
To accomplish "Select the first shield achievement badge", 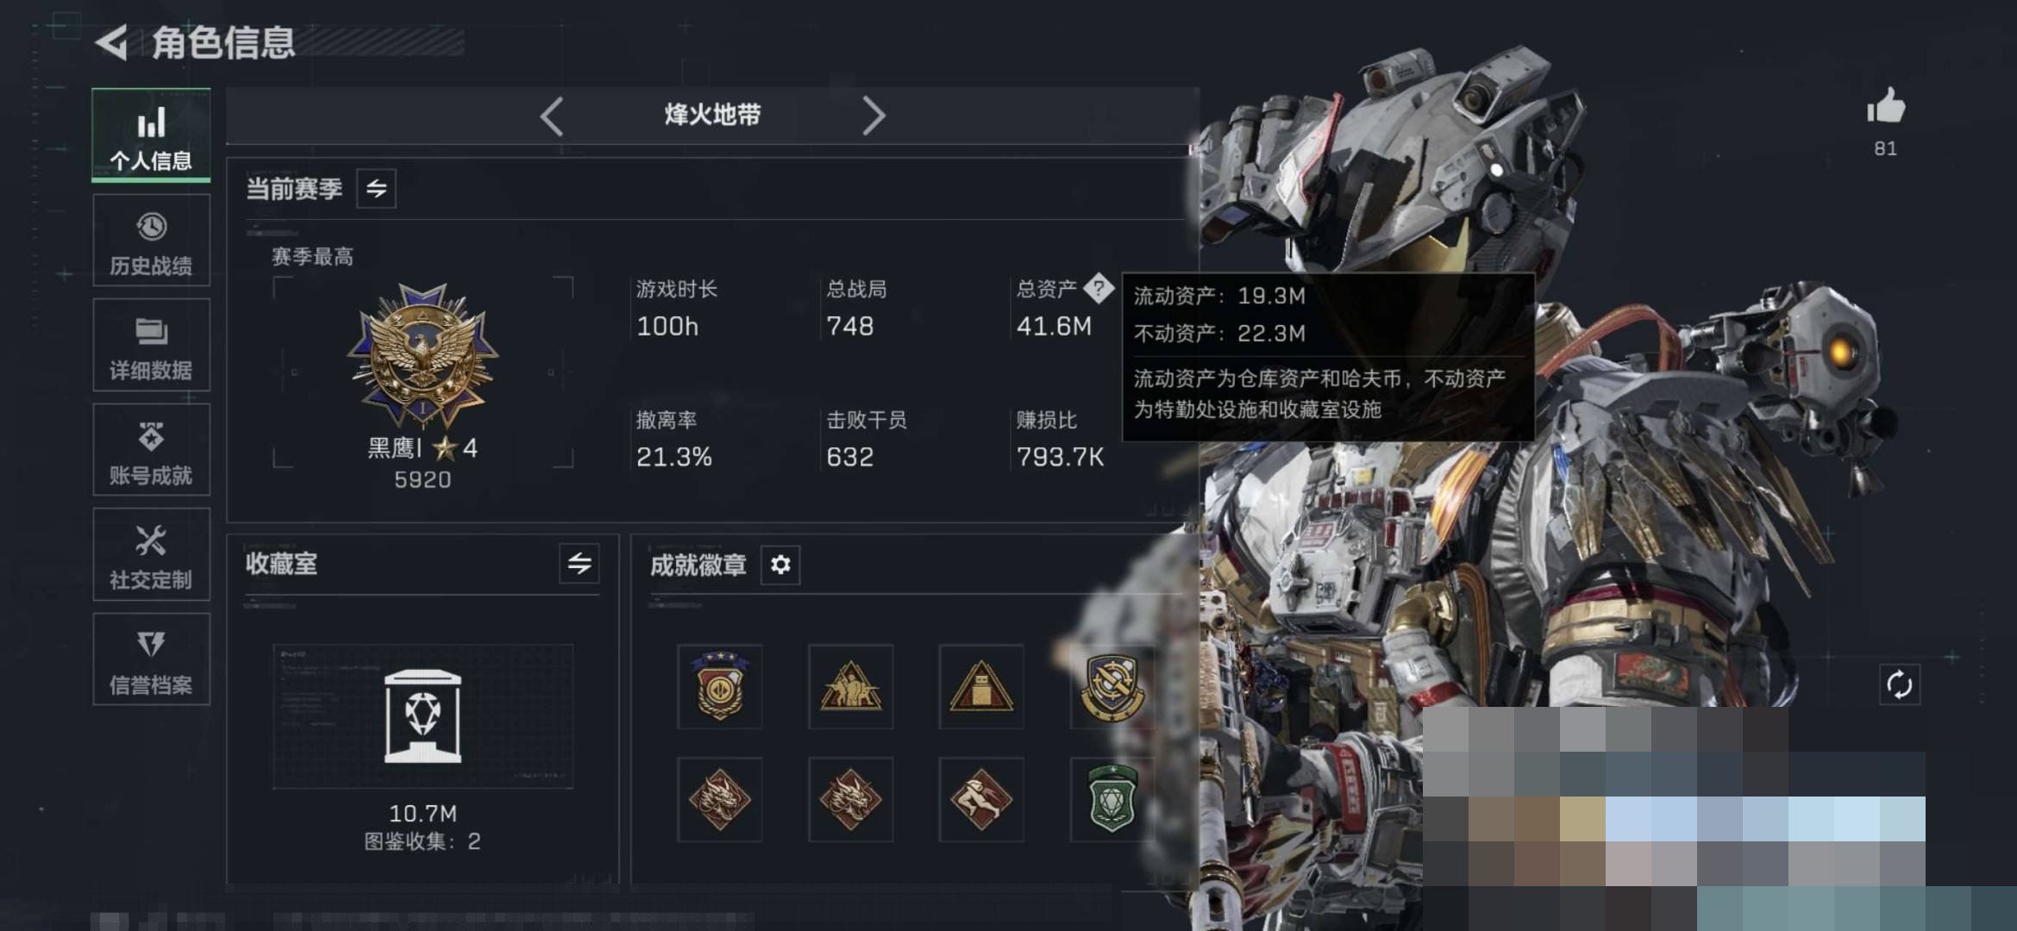I will [720, 686].
